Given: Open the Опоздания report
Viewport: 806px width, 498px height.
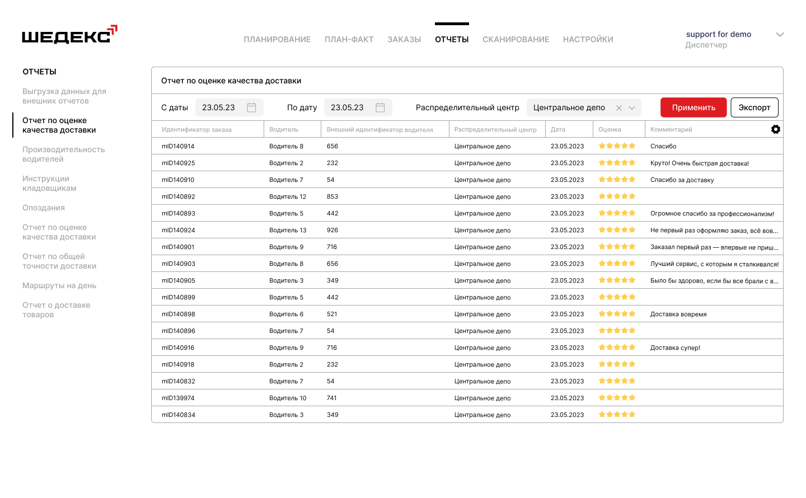Looking at the screenshot, I should coord(44,208).
